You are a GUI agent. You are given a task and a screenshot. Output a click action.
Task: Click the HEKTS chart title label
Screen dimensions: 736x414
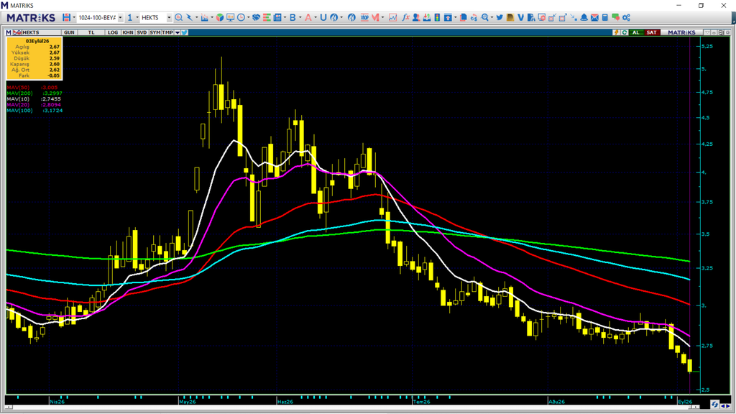31,32
